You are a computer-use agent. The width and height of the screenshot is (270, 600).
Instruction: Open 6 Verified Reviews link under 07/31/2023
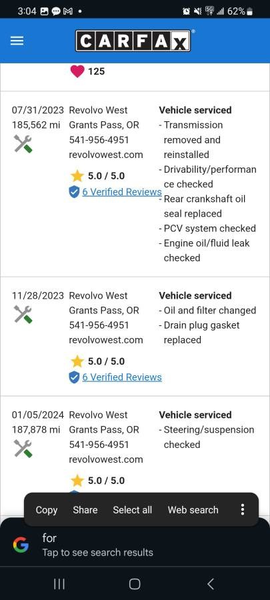[122, 192]
